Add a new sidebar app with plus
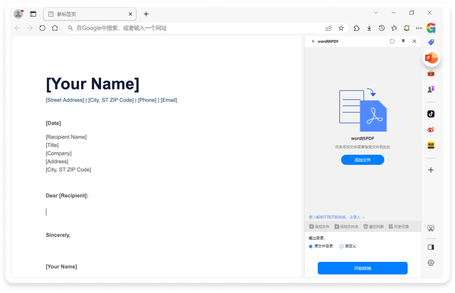 click(431, 170)
